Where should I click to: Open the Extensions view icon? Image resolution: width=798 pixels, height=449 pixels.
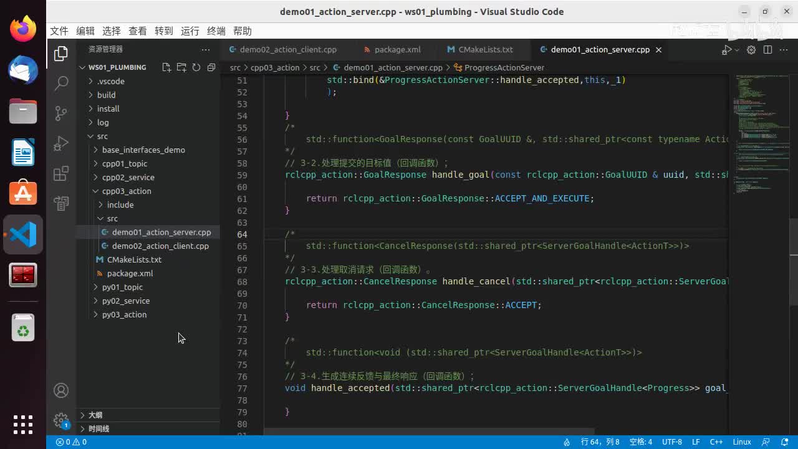(x=61, y=174)
